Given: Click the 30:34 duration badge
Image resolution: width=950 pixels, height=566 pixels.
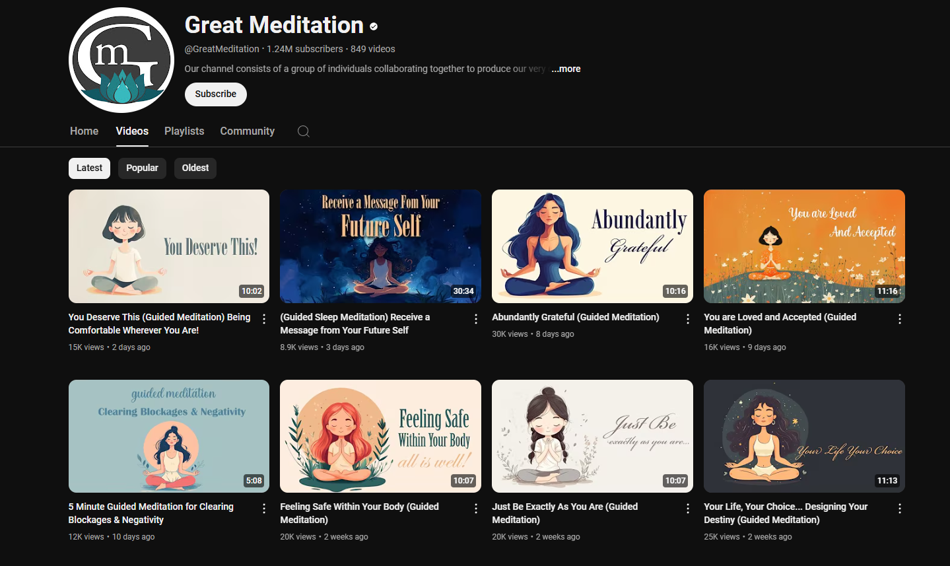Looking at the screenshot, I should pyautogui.click(x=463, y=291).
